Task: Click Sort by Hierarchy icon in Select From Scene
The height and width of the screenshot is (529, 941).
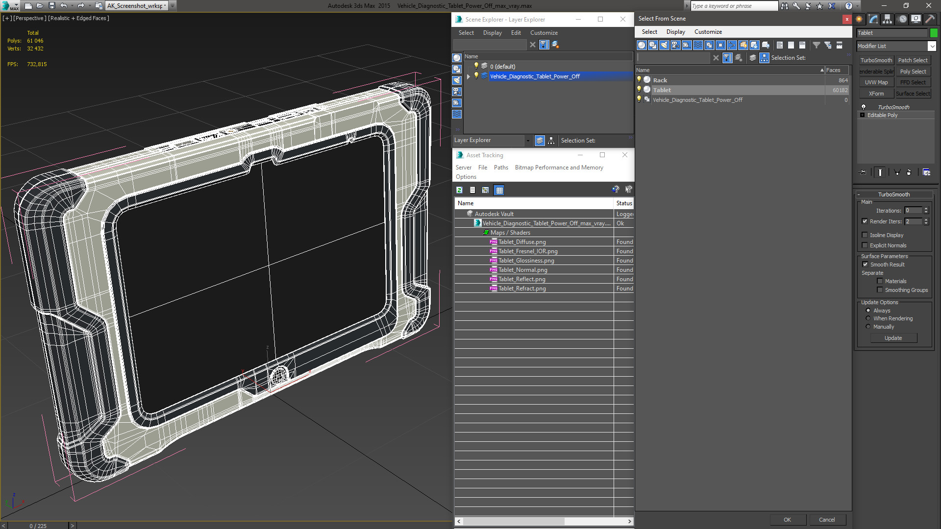Action: pyautogui.click(x=764, y=58)
